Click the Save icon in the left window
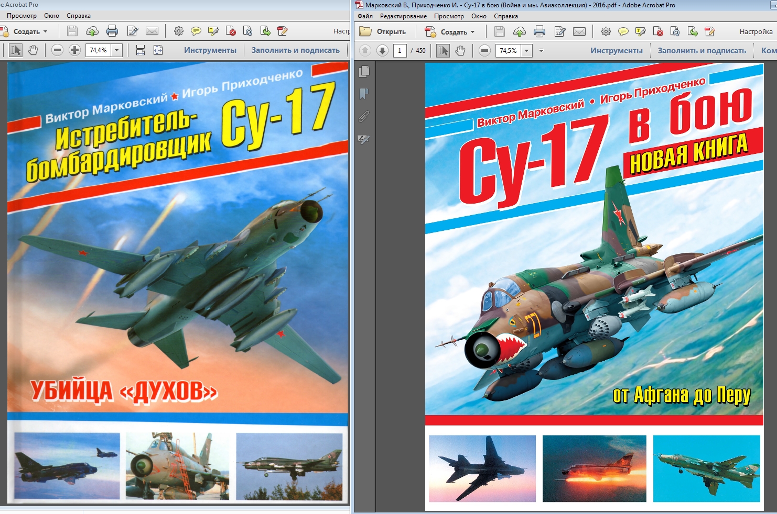This screenshot has height=514, width=777. pos(72,31)
